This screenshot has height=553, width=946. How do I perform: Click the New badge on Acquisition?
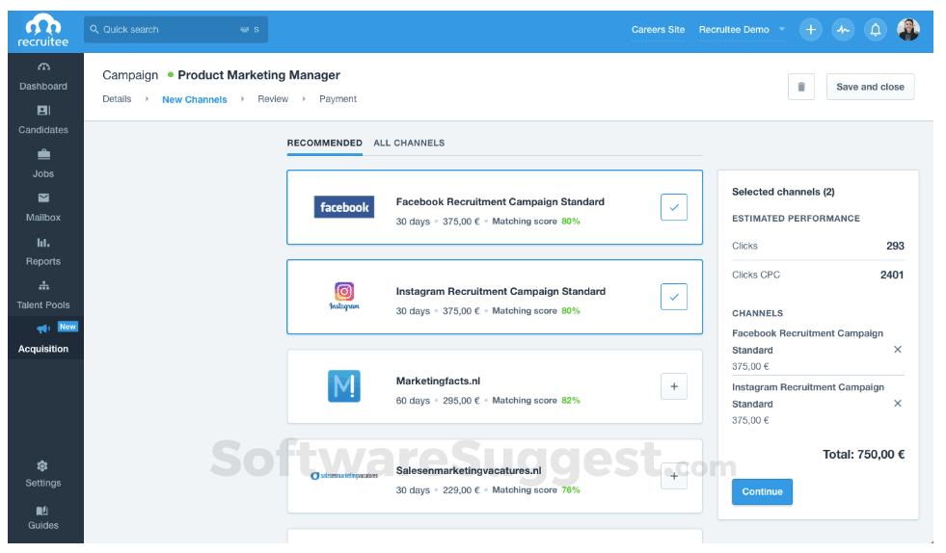pos(68,327)
